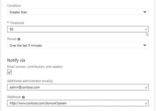Viewport: 156px width, 111px height.
Task: Click the Period label
Action: [x=12, y=39]
